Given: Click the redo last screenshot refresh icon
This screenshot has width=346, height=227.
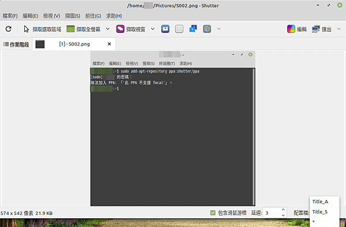Looking at the screenshot, I should (9, 29).
